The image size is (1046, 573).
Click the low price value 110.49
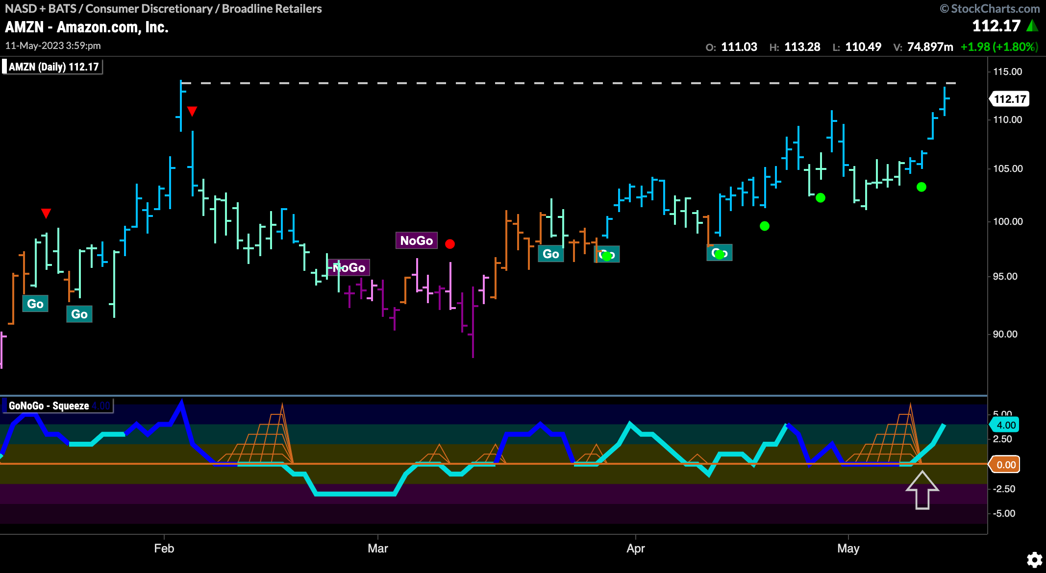[864, 47]
